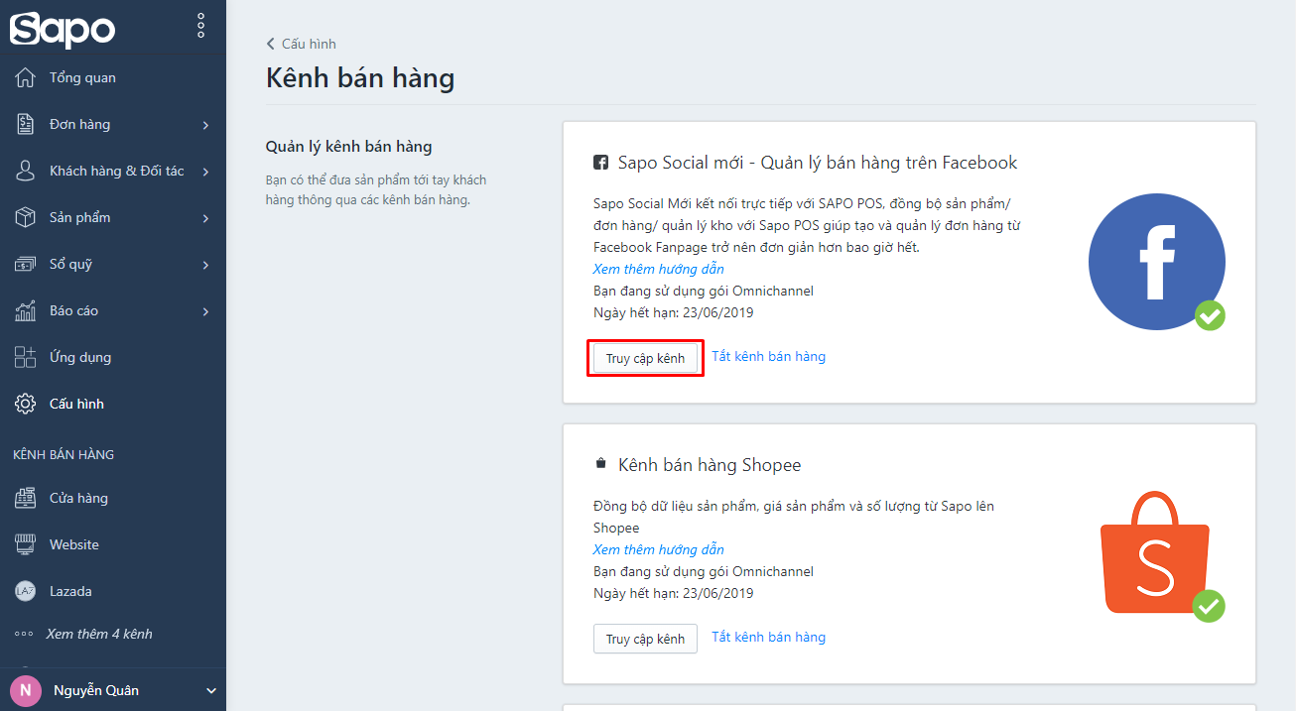1296x711 pixels.
Task: Click Tắt kênh bán hàng for Facebook
Action: 768,356
